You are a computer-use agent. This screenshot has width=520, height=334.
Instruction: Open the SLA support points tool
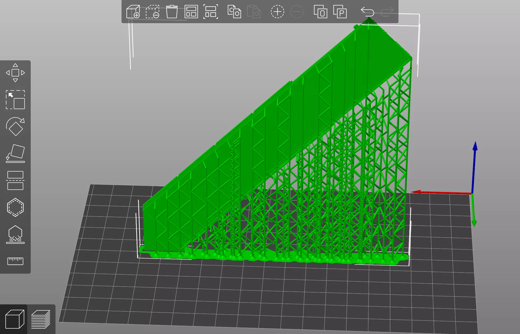pyautogui.click(x=15, y=234)
